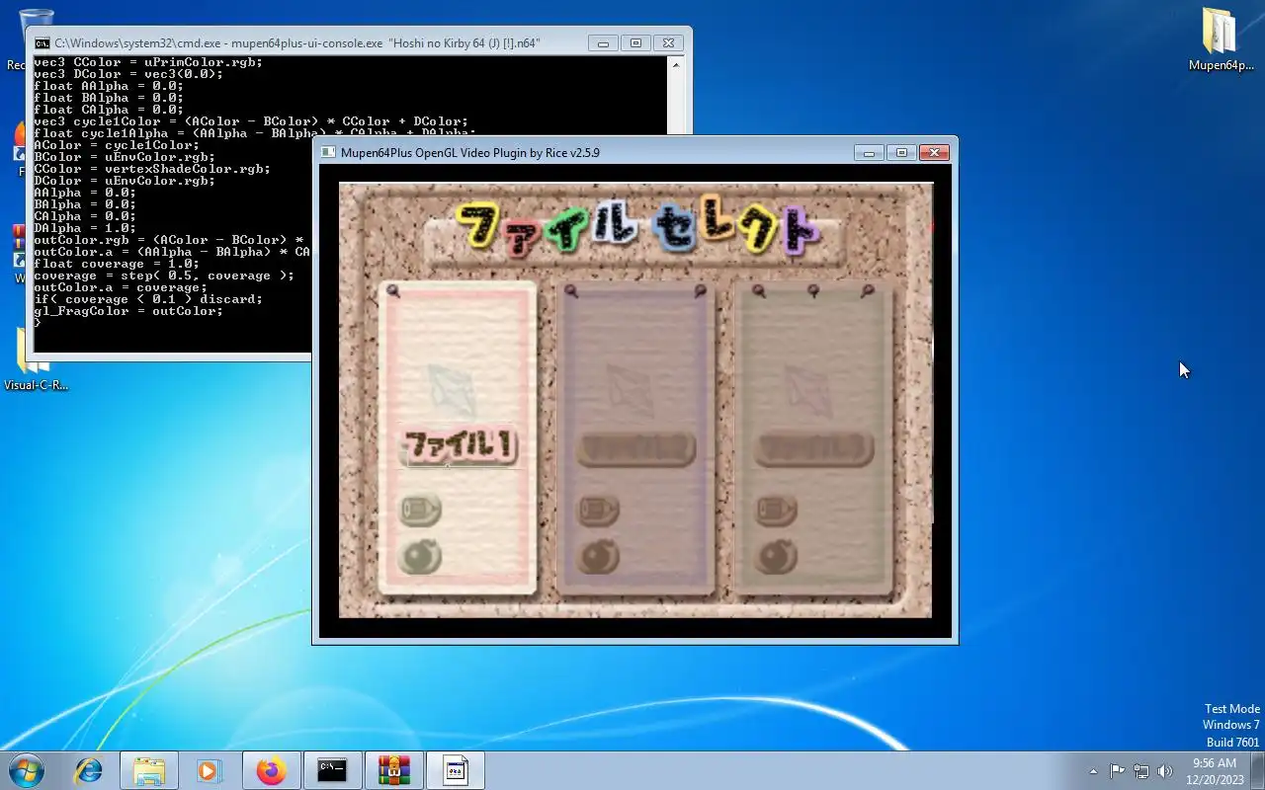Click the ファイルセレクト colorful title banner
Viewport: 1265px width, 790px height.
pos(637,229)
